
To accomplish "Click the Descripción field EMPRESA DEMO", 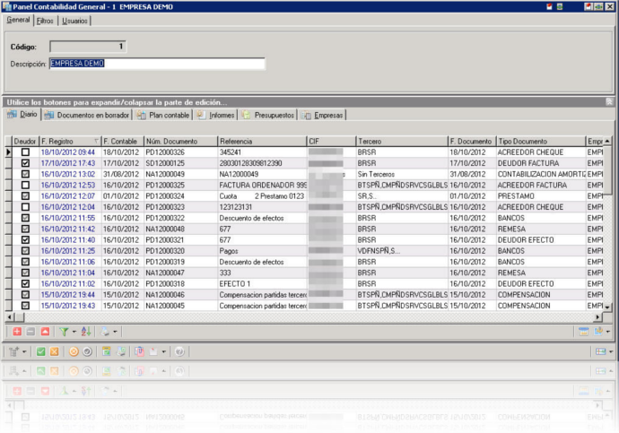I will pyautogui.click(x=157, y=64).
